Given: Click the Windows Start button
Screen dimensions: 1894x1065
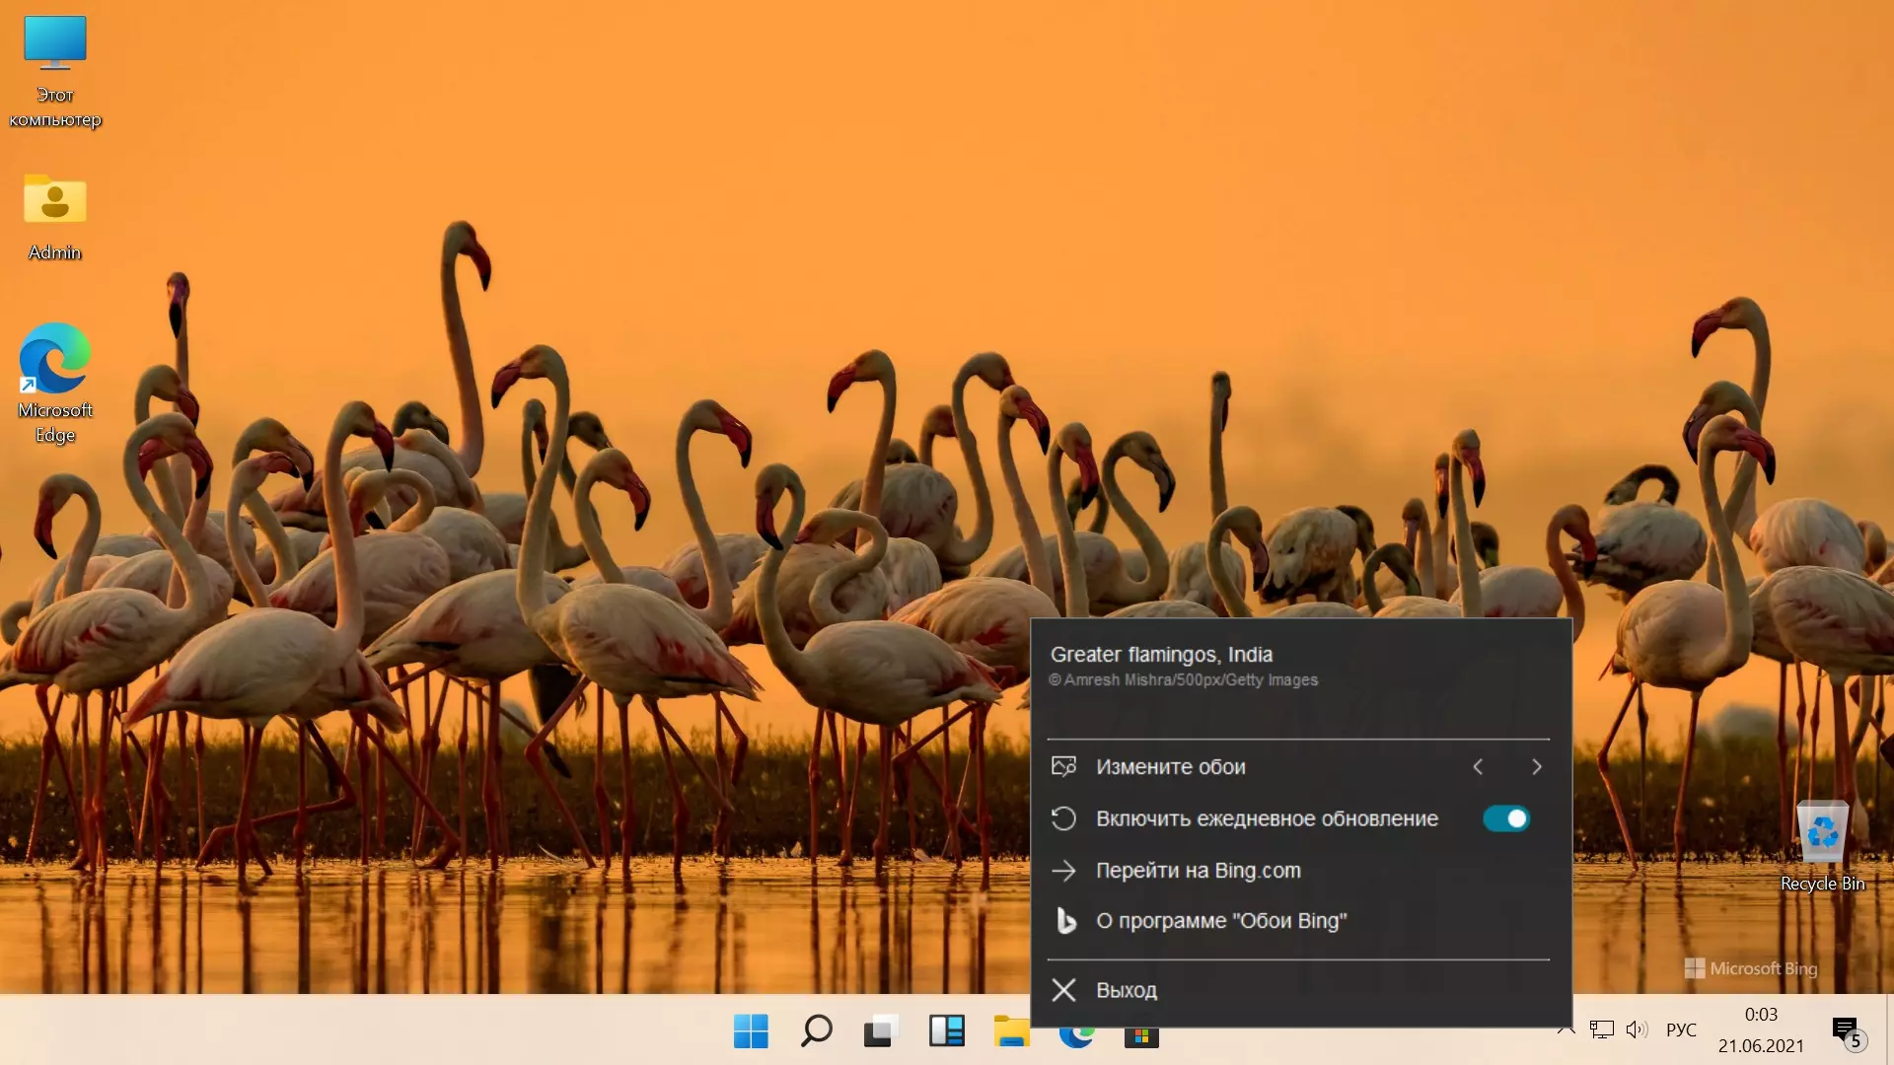Looking at the screenshot, I should pos(751,1031).
